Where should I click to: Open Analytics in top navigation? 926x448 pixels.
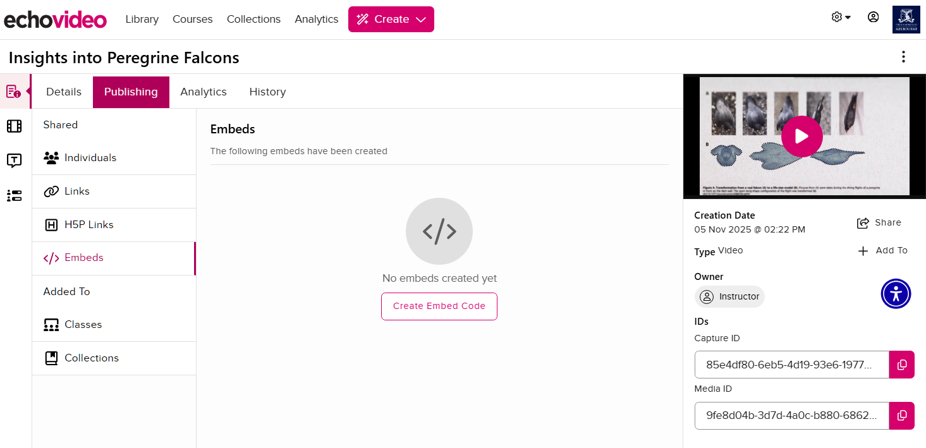(x=316, y=20)
